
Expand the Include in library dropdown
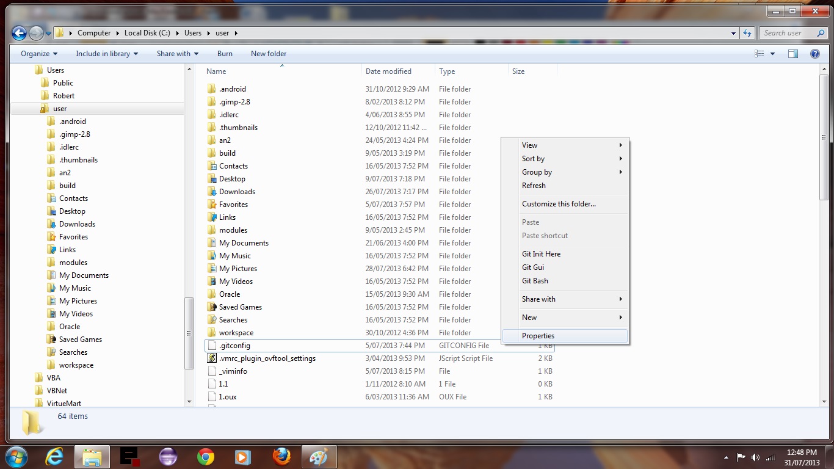(x=106, y=54)
